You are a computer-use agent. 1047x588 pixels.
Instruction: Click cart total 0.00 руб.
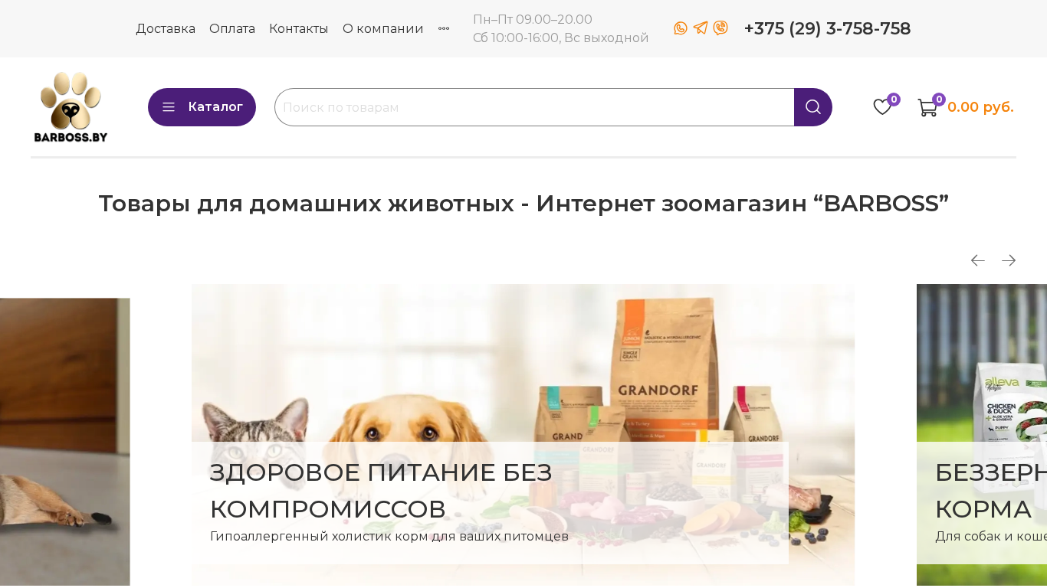(980, 107)
